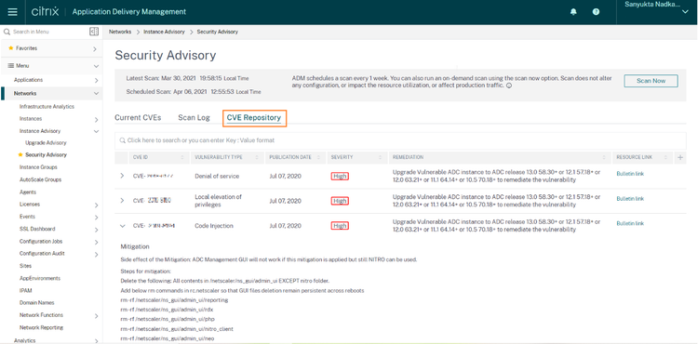Open Sites in the sidebar
This screenshot has height=344, width=698.
point(25,266)
